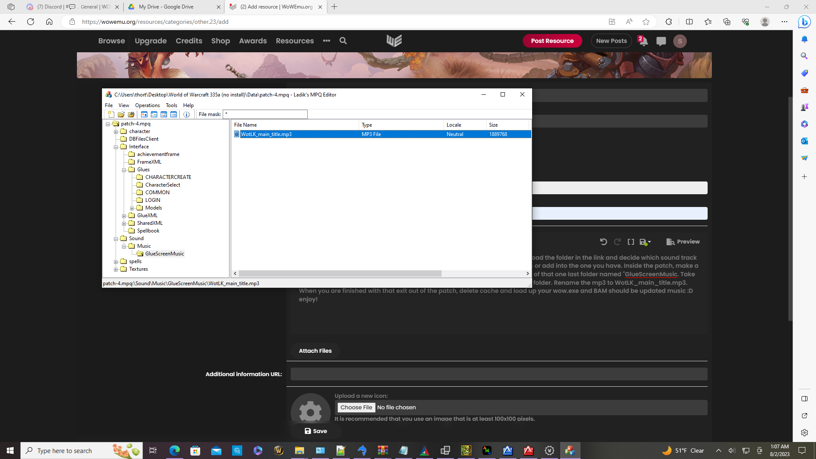Image resolution: width=816 pixels, height=459 pixels.
Task: Refresh the browser page
Action: click(31, 22)
